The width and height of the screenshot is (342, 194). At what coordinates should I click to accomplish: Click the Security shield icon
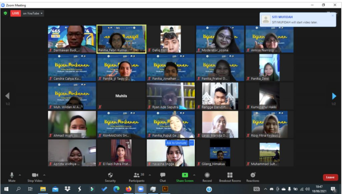[x=110, y=175]
